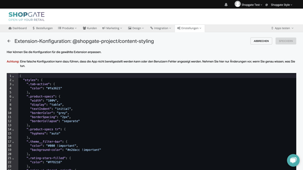Click "#e2dacc !important" background-color value

click(x=83, y=150)
